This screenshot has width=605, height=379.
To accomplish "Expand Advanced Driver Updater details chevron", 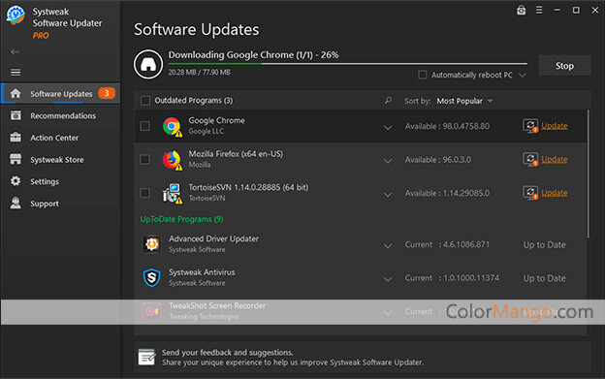I will [388, 245].
